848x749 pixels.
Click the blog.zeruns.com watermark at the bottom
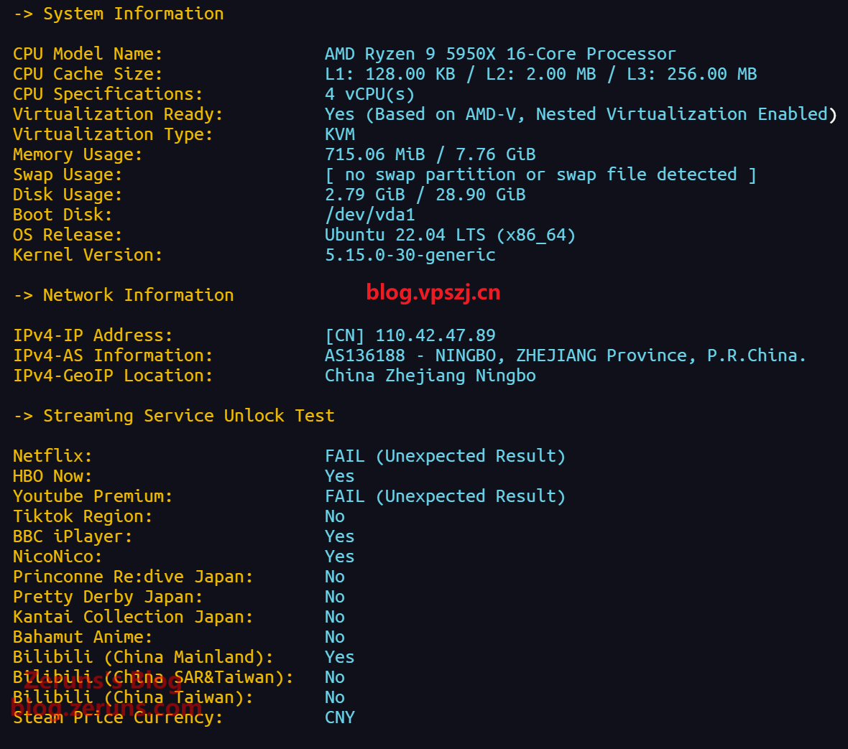[x=106, y=708]
